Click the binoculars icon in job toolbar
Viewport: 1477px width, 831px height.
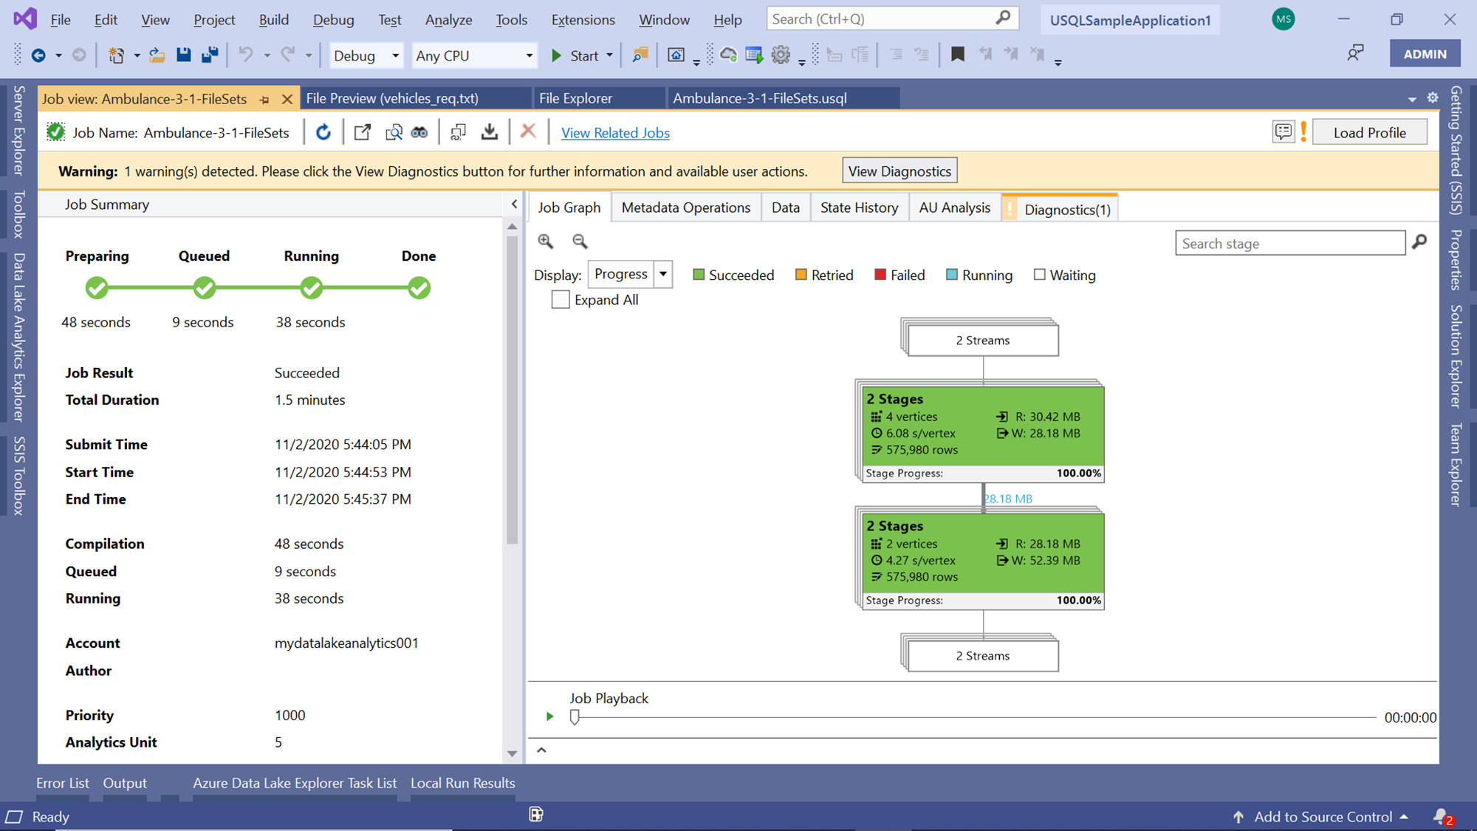419,132
